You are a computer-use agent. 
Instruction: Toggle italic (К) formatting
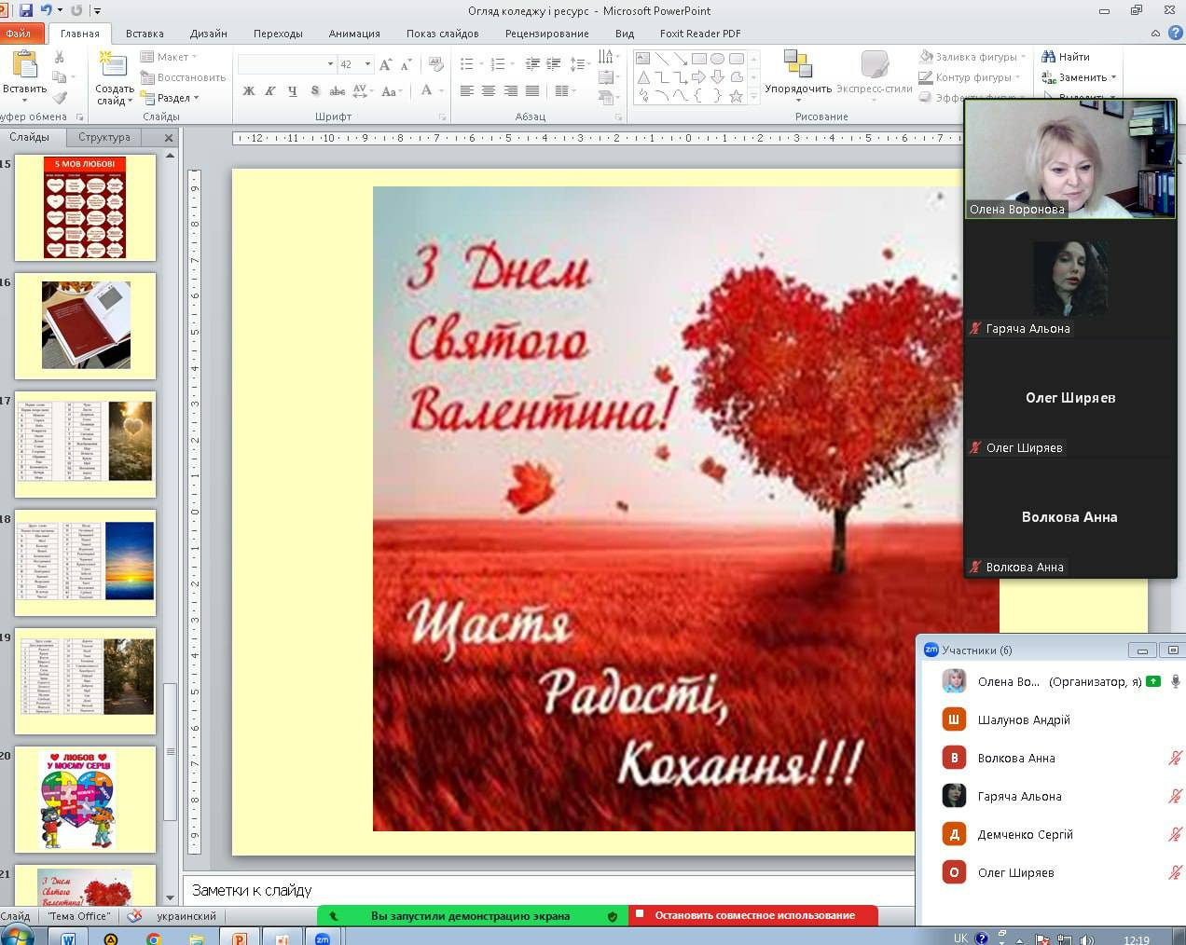270,91
